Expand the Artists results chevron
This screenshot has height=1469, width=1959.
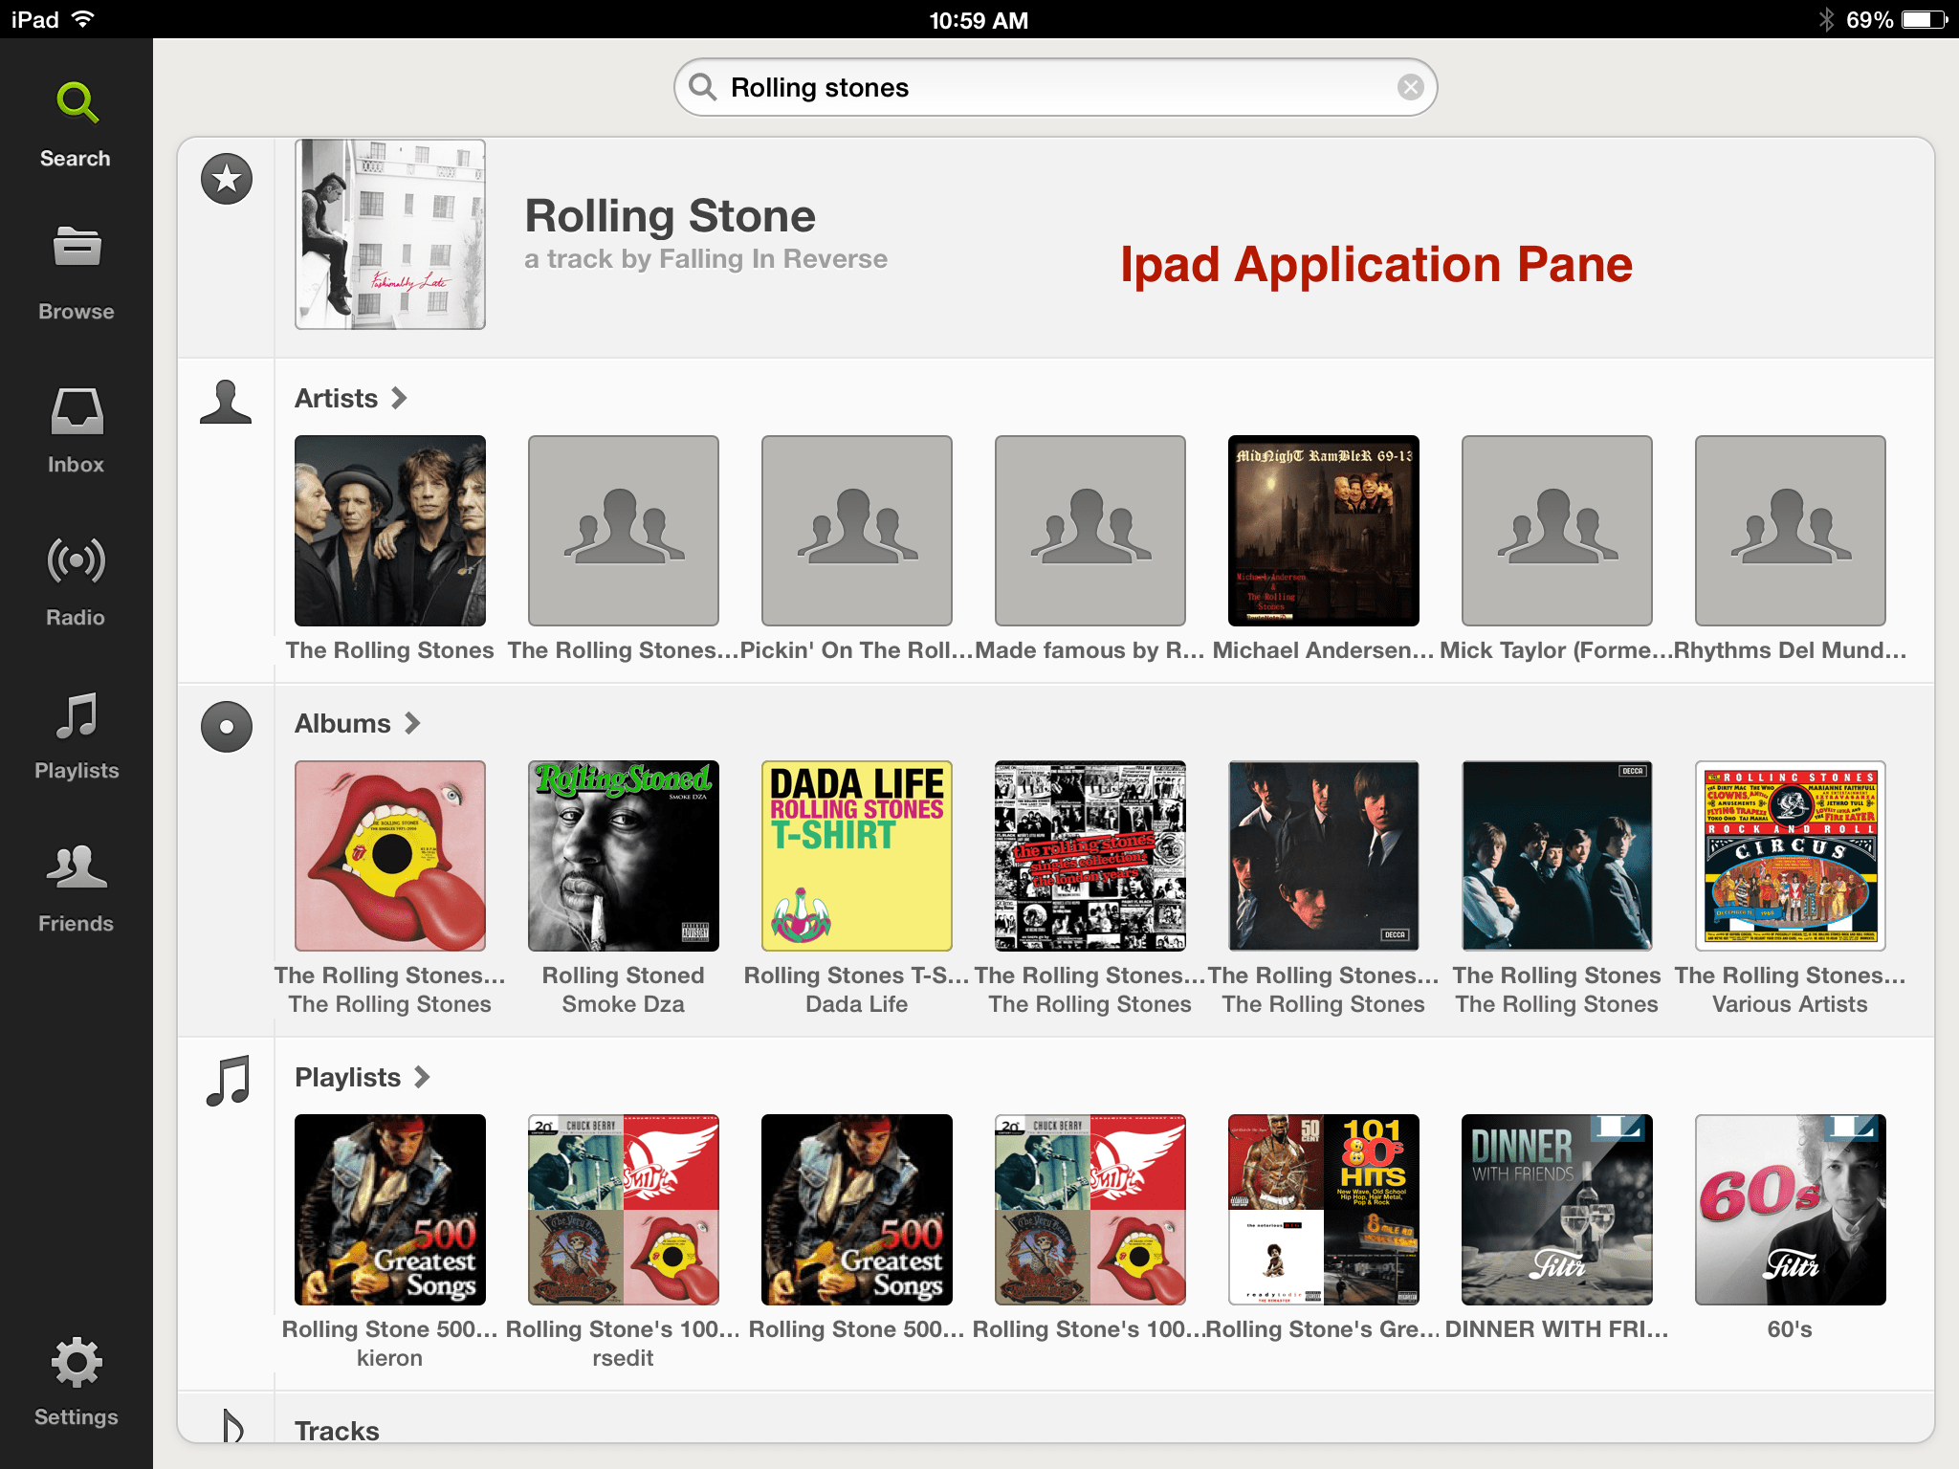400,398
